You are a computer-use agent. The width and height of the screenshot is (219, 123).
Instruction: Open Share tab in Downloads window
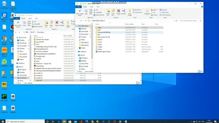[30, 18]
